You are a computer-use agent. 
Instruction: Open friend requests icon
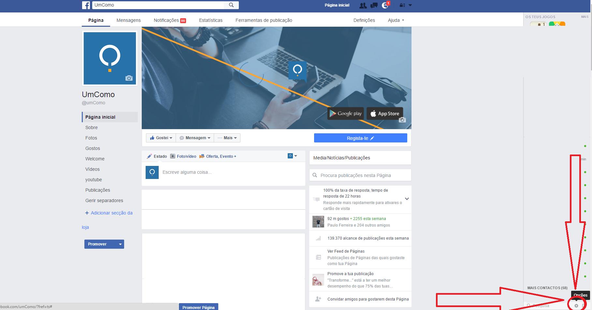pos(363,5)
